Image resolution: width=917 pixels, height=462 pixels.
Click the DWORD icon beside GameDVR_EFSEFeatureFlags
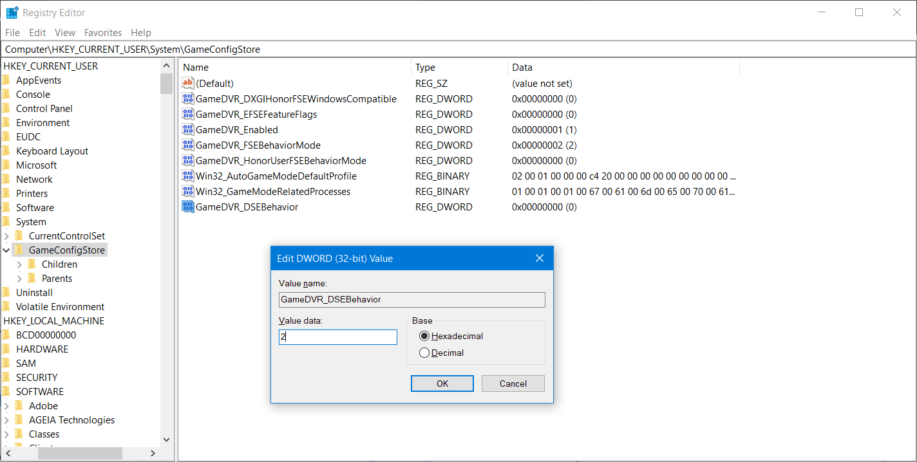tap(188, 114)
